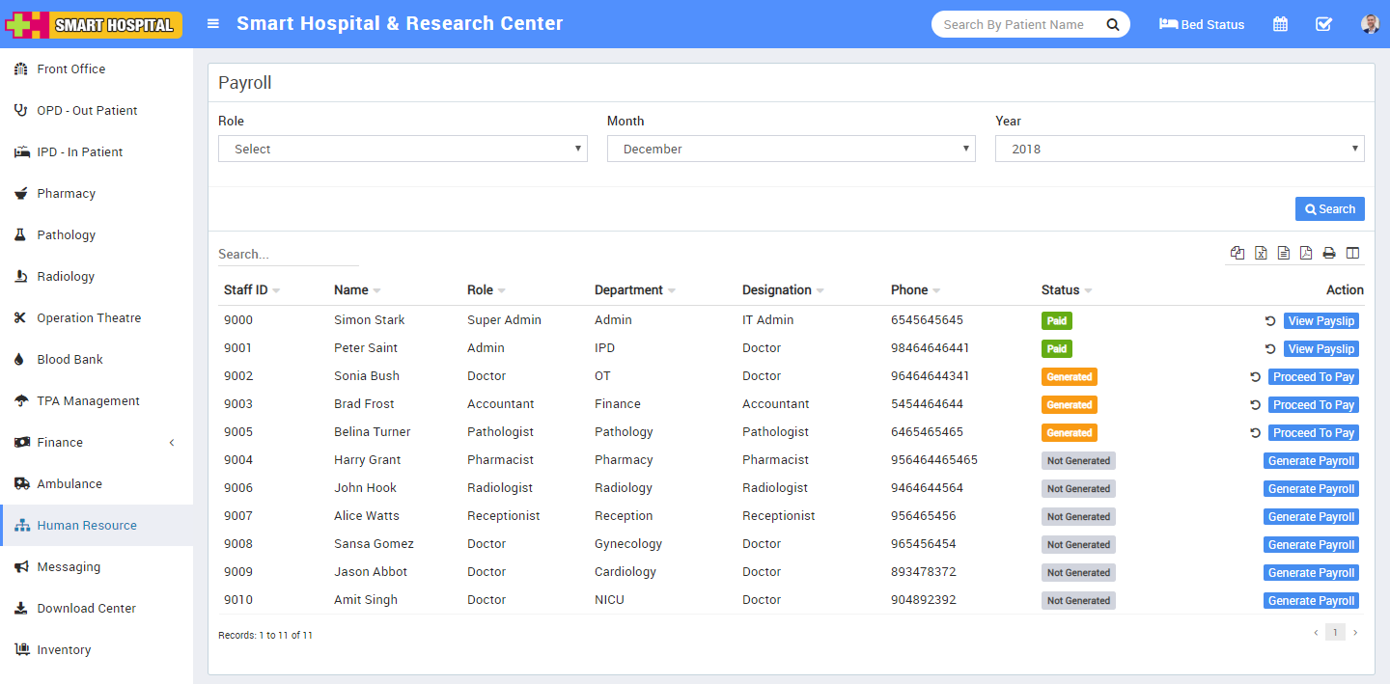Open the Role dropdown
Screen dimensions: 1390x684
pos(403,149)
